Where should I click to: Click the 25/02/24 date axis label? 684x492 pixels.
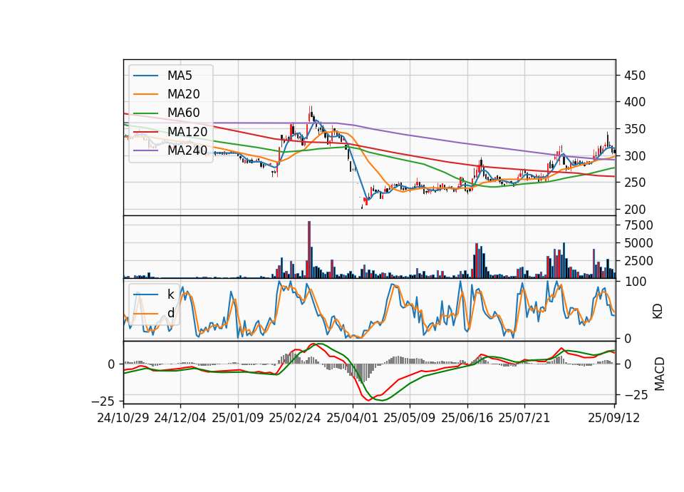[295, 418]
